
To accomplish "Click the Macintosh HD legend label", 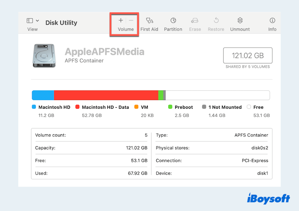I will pyautogui.click(x=54, y=107).
